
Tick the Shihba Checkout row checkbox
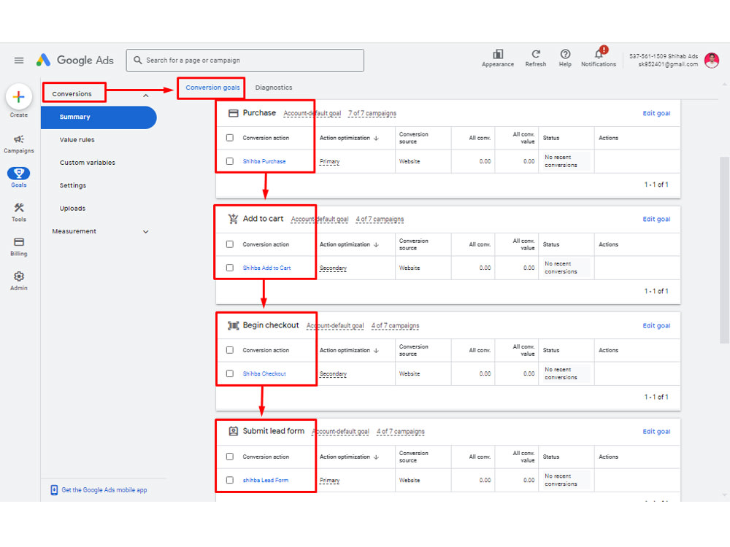coord(230,373)
